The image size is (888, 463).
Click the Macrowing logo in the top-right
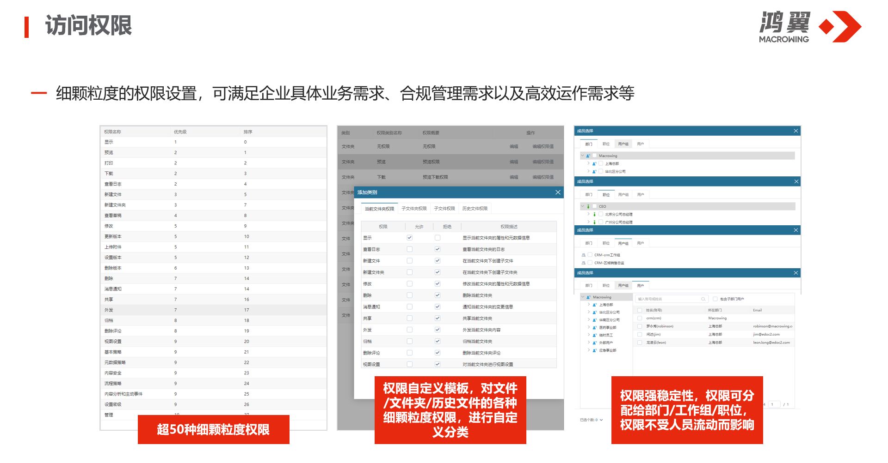pyautogui.click(x=809, y=27)
